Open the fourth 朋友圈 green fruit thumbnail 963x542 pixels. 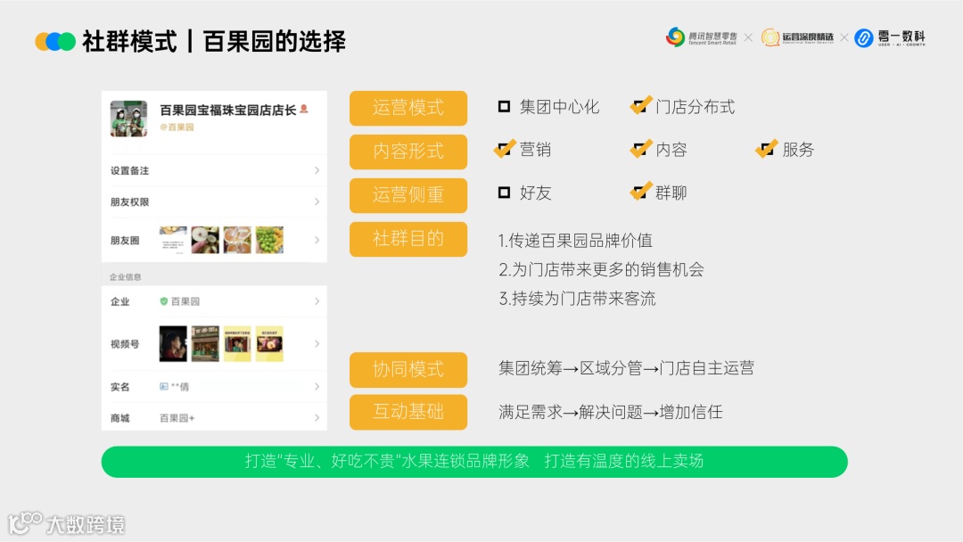[x=269, y=240]
